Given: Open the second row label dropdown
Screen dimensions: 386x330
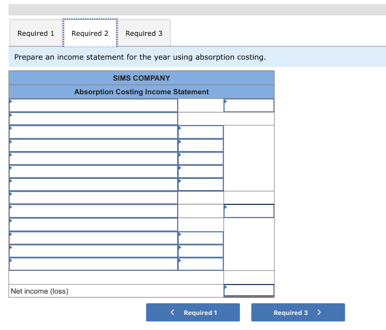Looking at the screenshot, I should (93, 119).
